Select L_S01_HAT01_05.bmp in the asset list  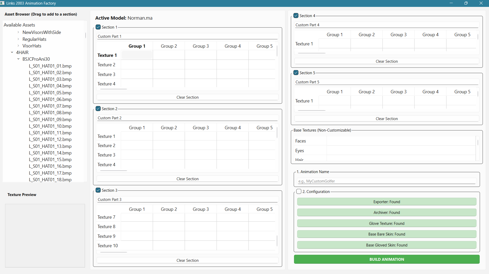[50, 93]
